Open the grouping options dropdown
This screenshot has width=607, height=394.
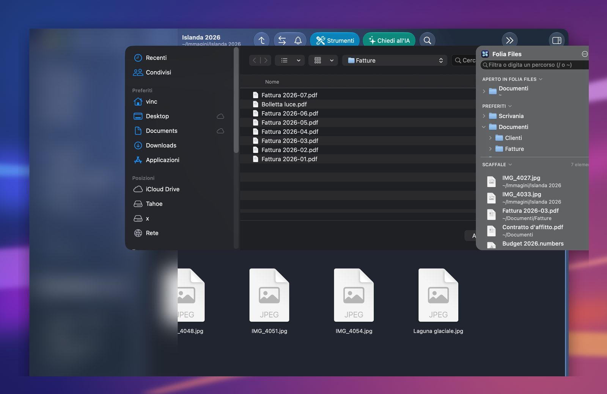pyautogui.click(x=323, y=60)
